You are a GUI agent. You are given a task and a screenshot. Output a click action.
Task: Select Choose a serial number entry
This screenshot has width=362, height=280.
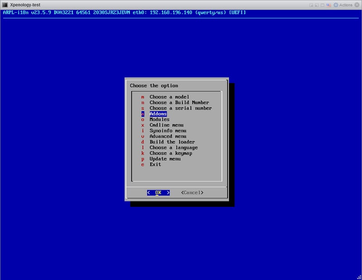181,108
